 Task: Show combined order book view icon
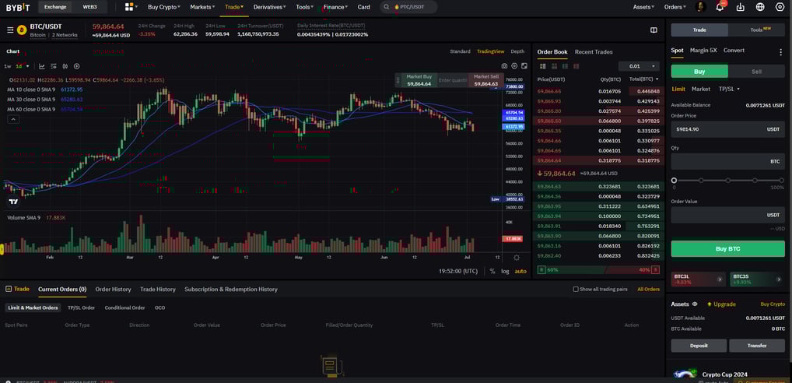tap(543, 66)
